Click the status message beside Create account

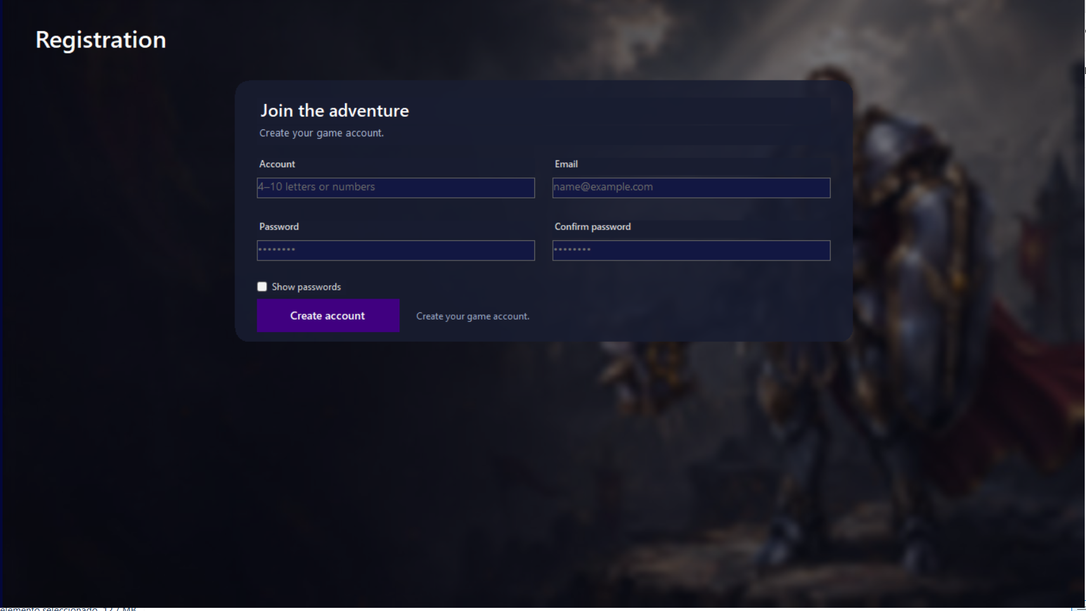tap(473, 316)
